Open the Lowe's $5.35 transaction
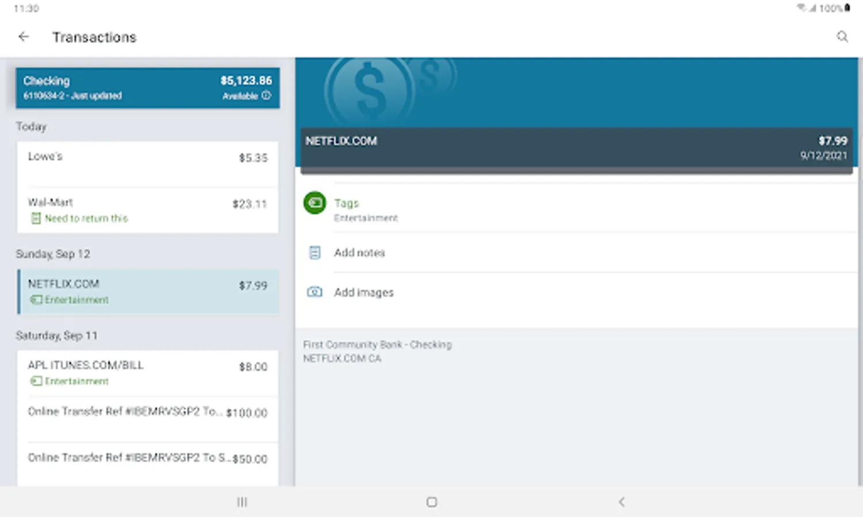The image size is (863, 517). point(148,164)
